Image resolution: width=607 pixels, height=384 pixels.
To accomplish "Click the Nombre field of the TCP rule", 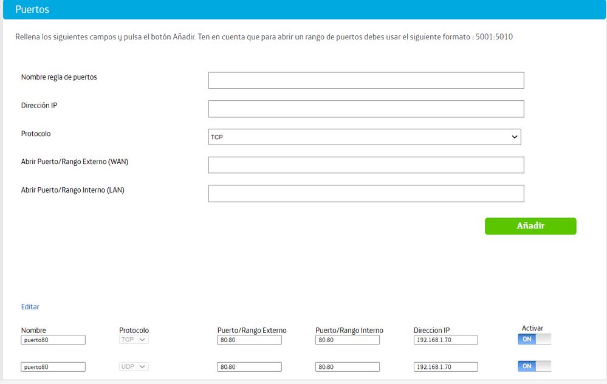I will 53,340.
